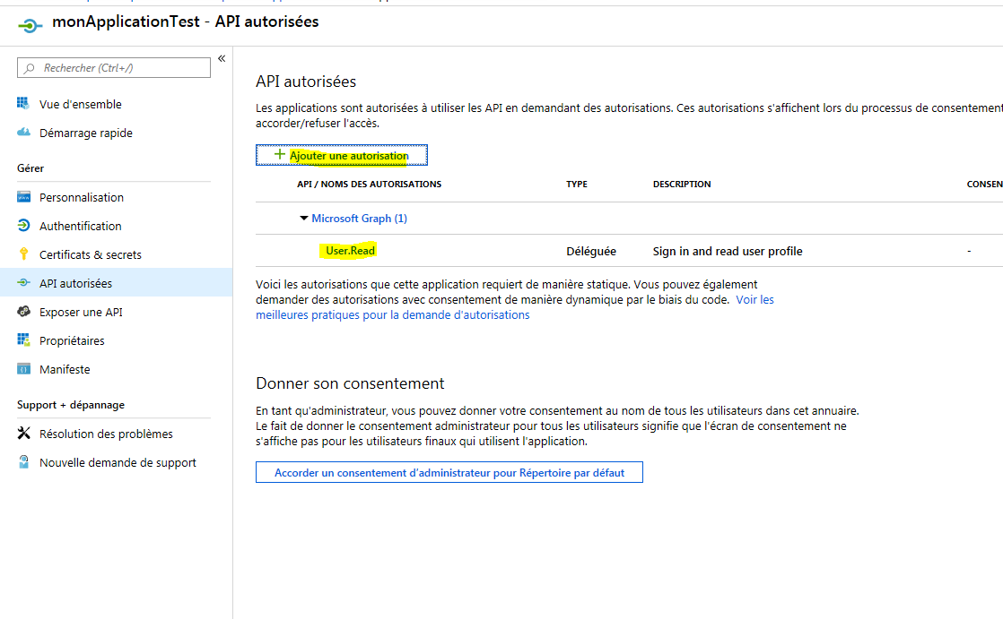
Task: Click the plus icon of Ajouter une autorisation
Action: click(x=280, y=155)
